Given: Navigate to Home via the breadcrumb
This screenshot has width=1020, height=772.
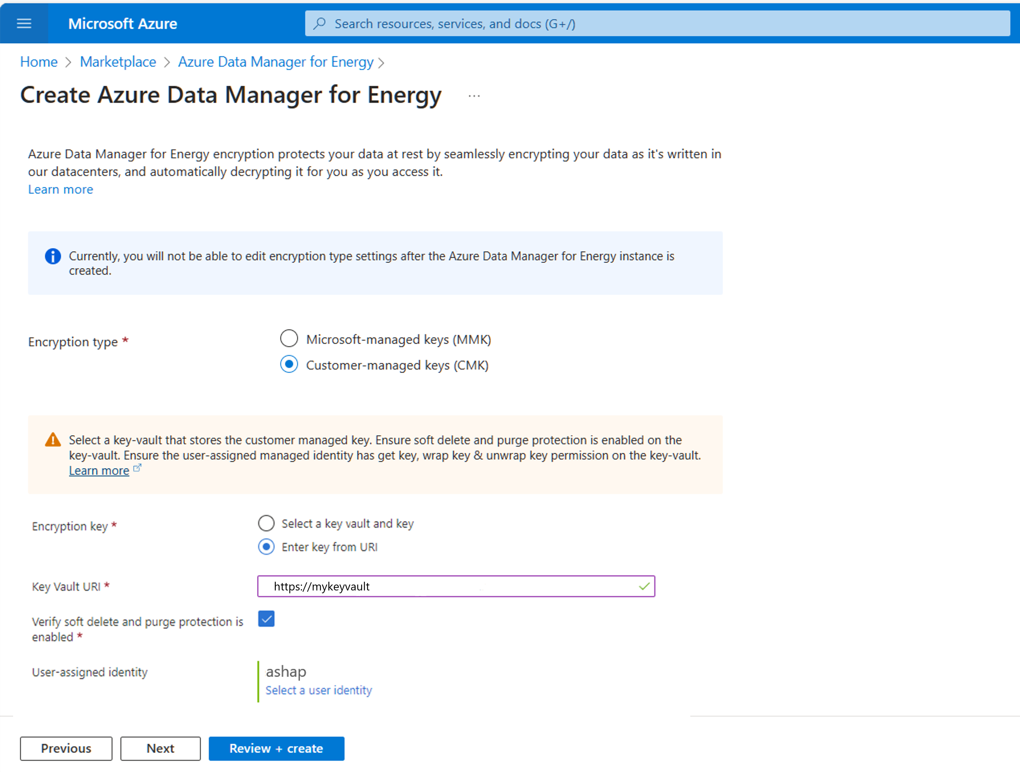Looking at the screenshot, I should click(x=39, y=61).
